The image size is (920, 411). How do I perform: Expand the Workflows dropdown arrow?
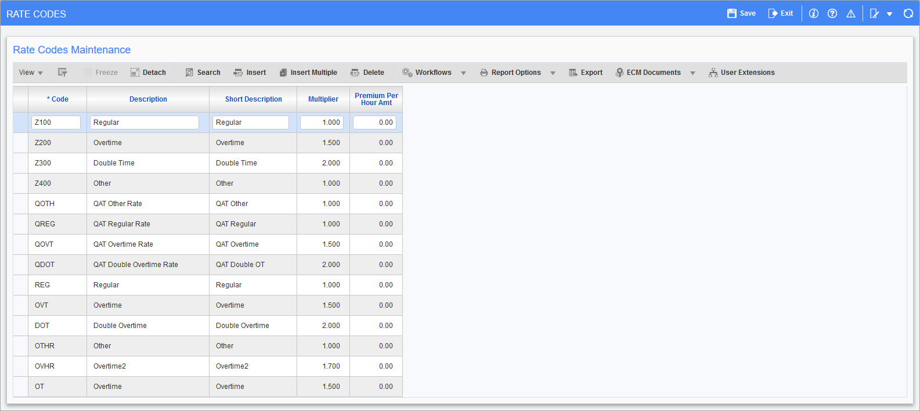click(x=463, y=73)
